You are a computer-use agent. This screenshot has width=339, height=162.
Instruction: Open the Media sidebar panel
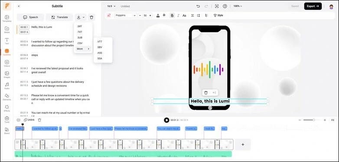[7, 29]
